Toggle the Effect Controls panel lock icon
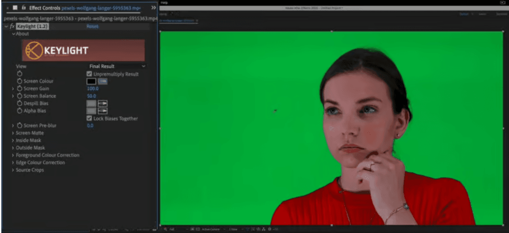The image size is (509, 233). click(x=23, y=8)
